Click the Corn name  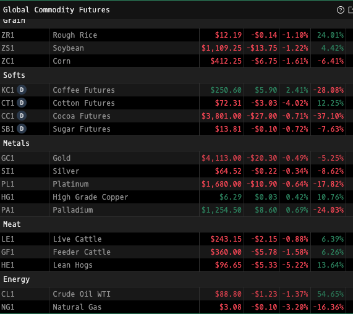[61, 61]
